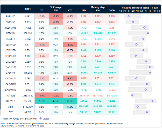162x128 pixels.
Task: Click the Oil (WTI) RSI diamond marker
Action: (x=152, y=101)
